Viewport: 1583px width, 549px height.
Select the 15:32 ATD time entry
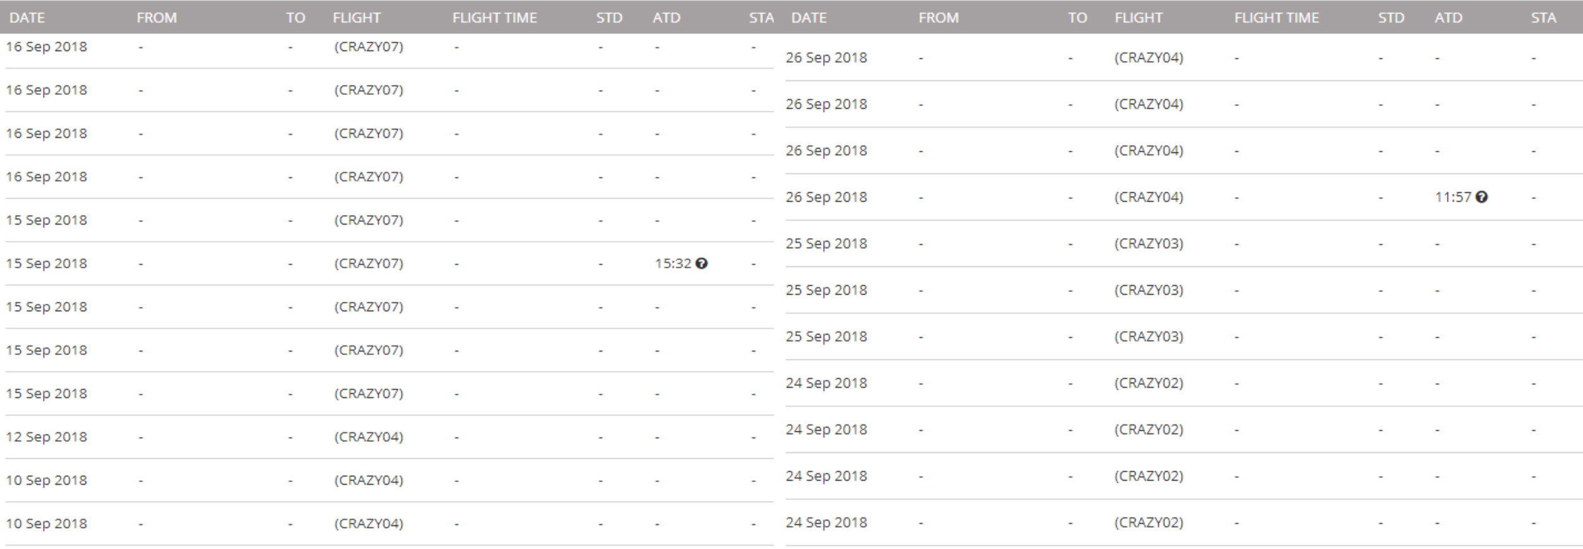tap(673, 263)
